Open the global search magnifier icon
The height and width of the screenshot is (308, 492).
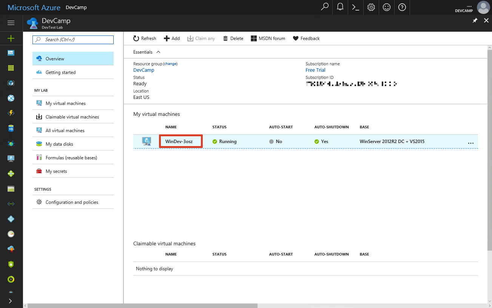[324, 7]
